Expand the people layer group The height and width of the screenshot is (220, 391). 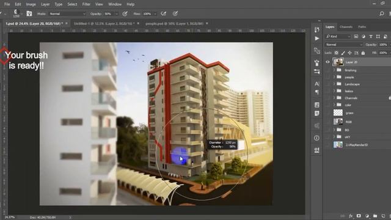334,77
